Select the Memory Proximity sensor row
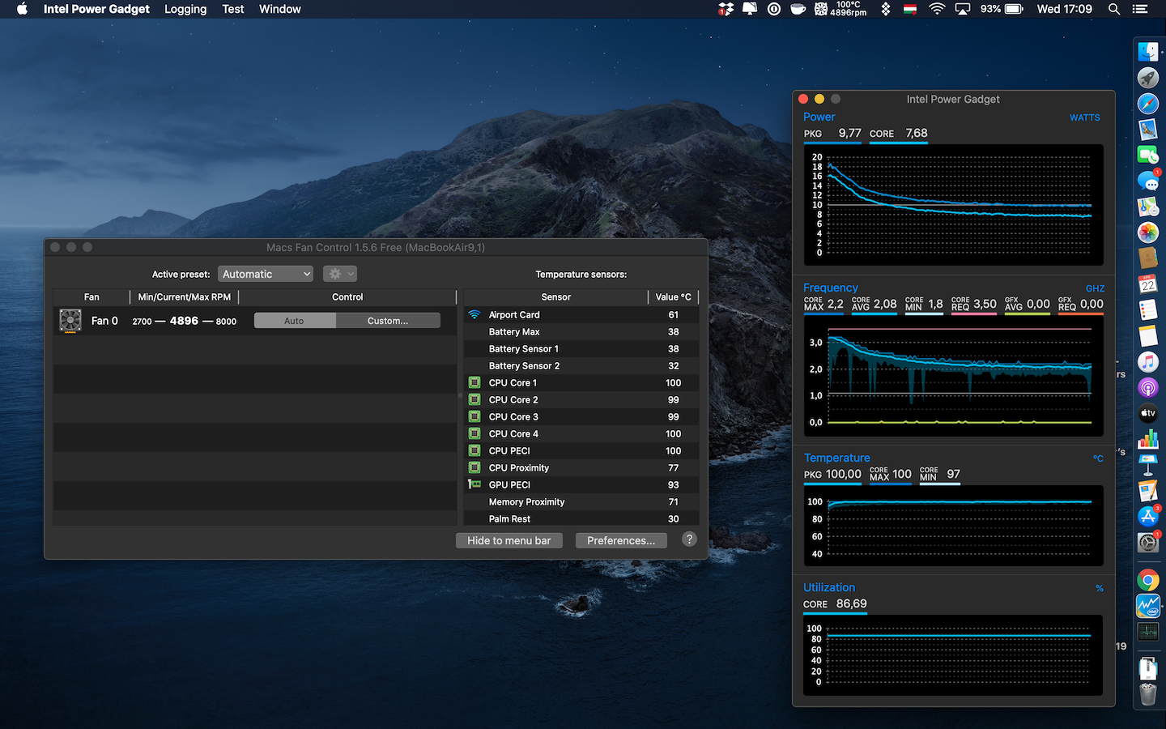The image size is (1166, 729). pyautogui.click(x=581, y=501)
